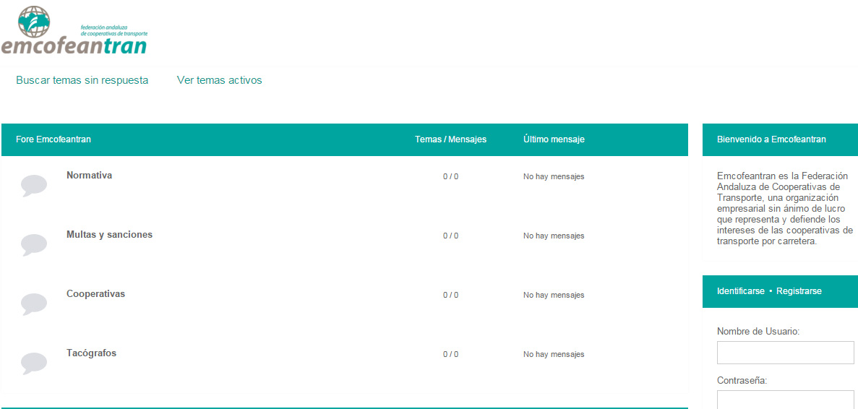Click the Identificarse link
Screen dimensions: 858x409
[x=740, y=291]
